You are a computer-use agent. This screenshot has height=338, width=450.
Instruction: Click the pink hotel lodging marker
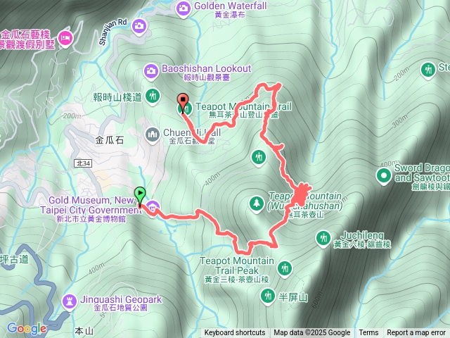(x=65, y=38)
